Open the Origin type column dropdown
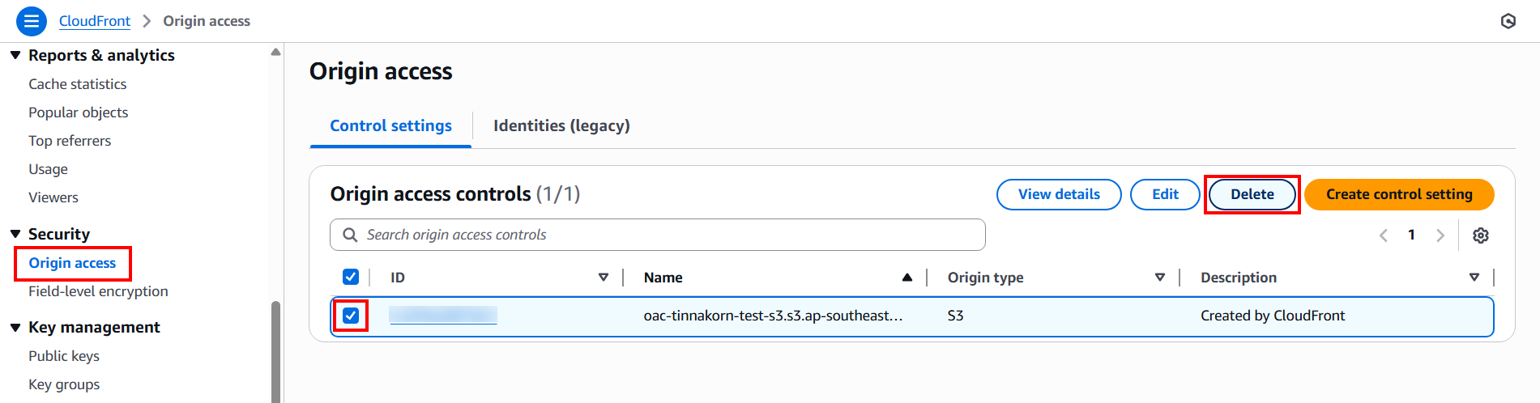Screen dimensions: 1540x403 click(1159, 278)
